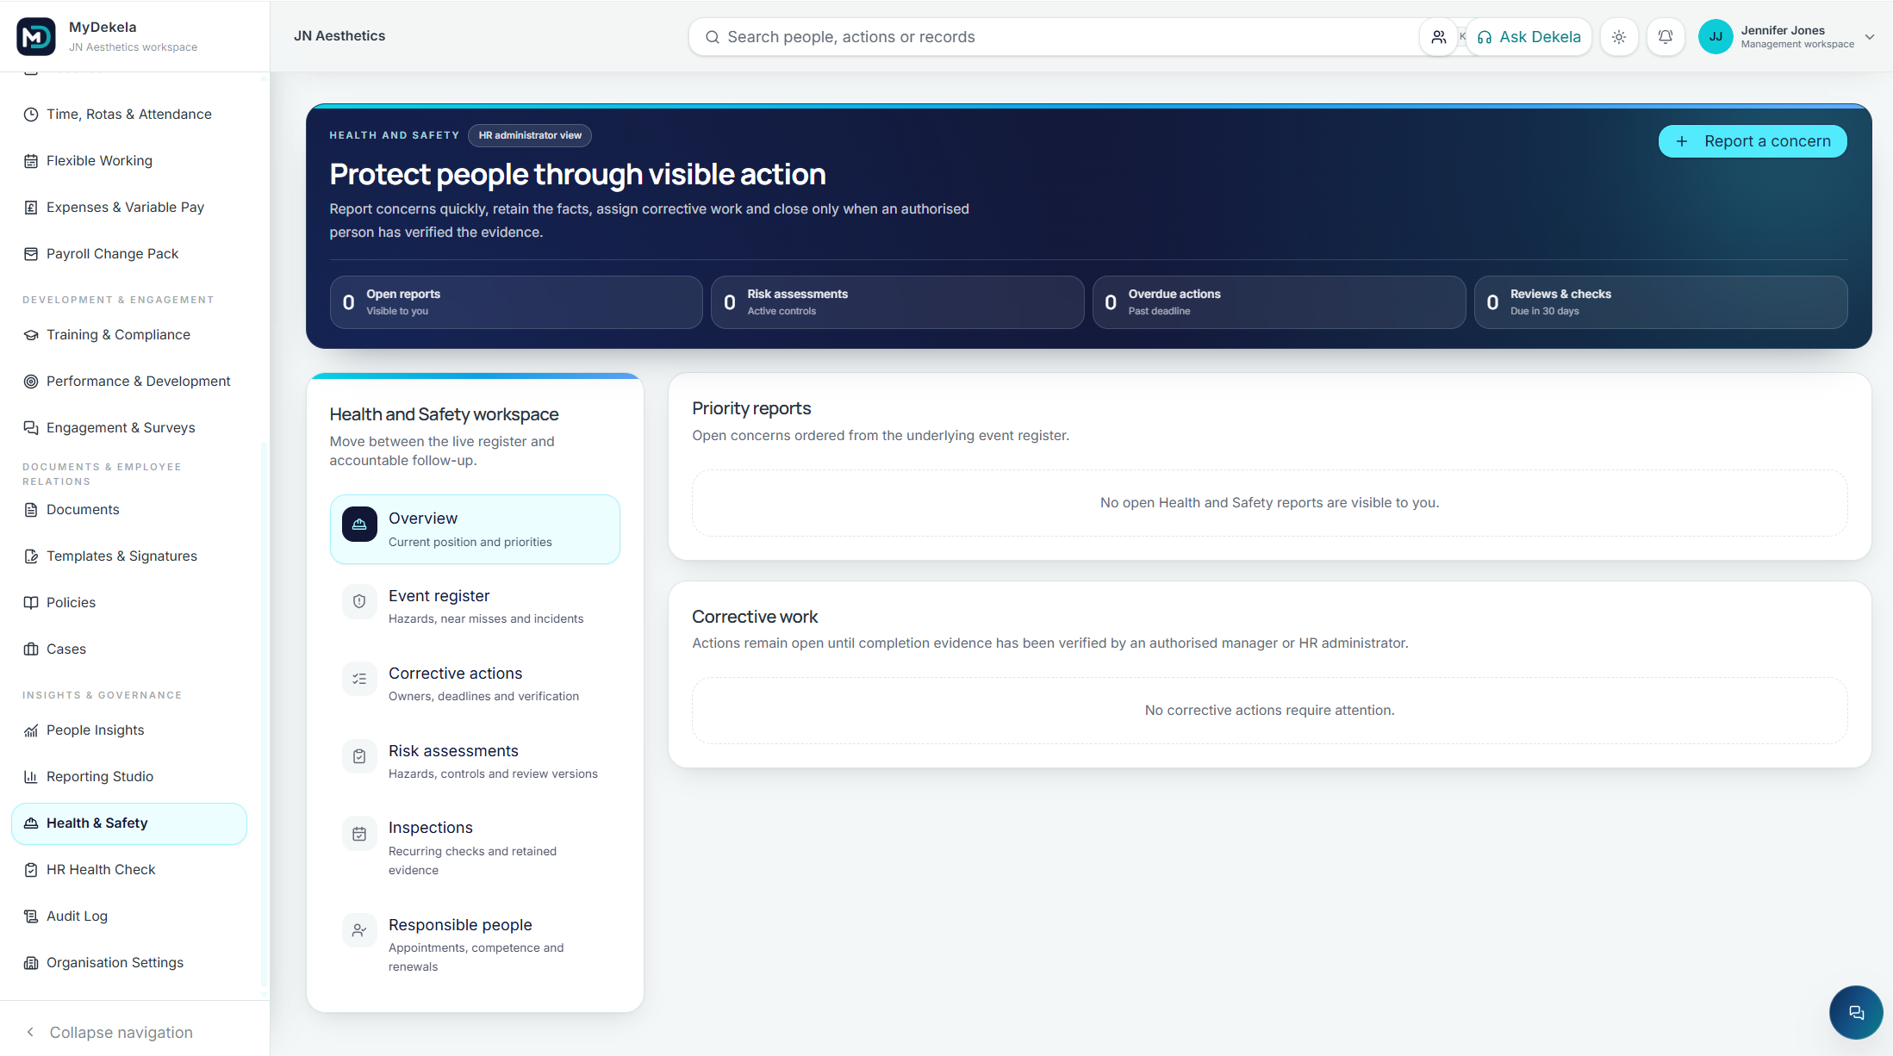This screenshot has height=1056, width=1893.
Task: Click the Corrective actions checklist icon
Action: [x=359, y=679]
